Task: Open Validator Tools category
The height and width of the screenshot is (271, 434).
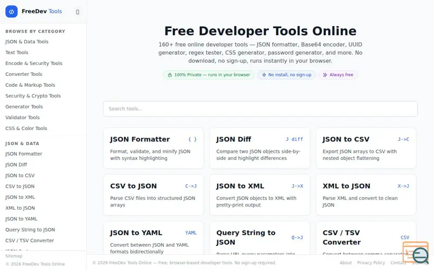Action: pos(22,118)
